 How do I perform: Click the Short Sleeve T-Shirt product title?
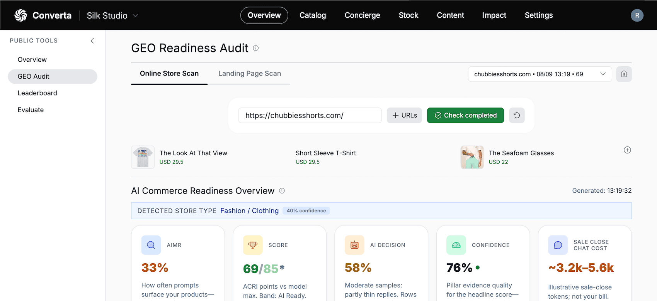click(x=326, y=153)
